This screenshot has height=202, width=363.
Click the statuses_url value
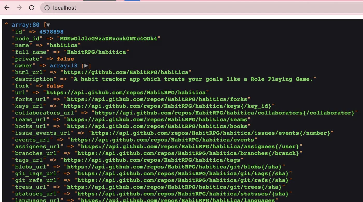coord(183,194)
